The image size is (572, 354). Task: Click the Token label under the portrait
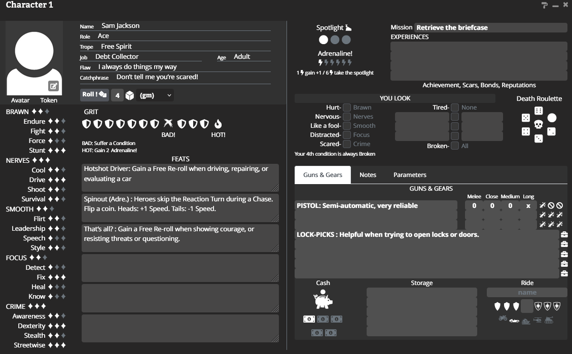pyautogui.click(x=49, y=100)
